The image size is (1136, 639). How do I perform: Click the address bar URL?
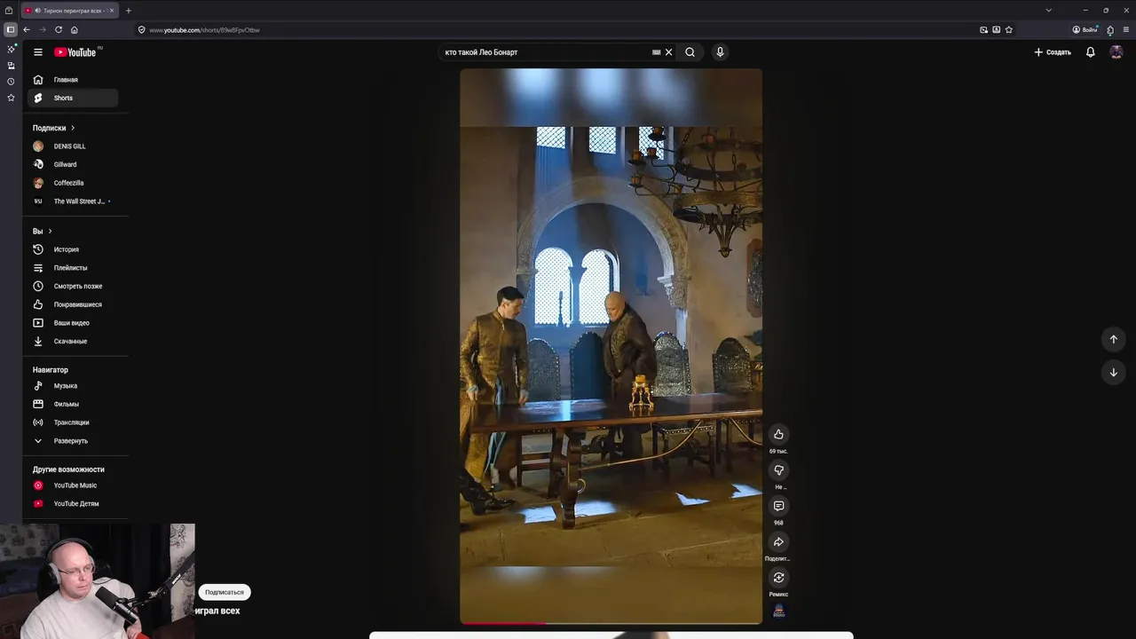click(205, 30)
